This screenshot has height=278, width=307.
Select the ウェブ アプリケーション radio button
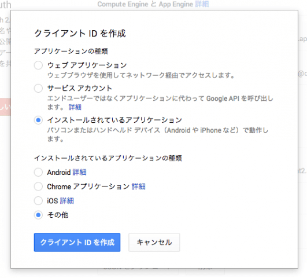tap(38, 65)
